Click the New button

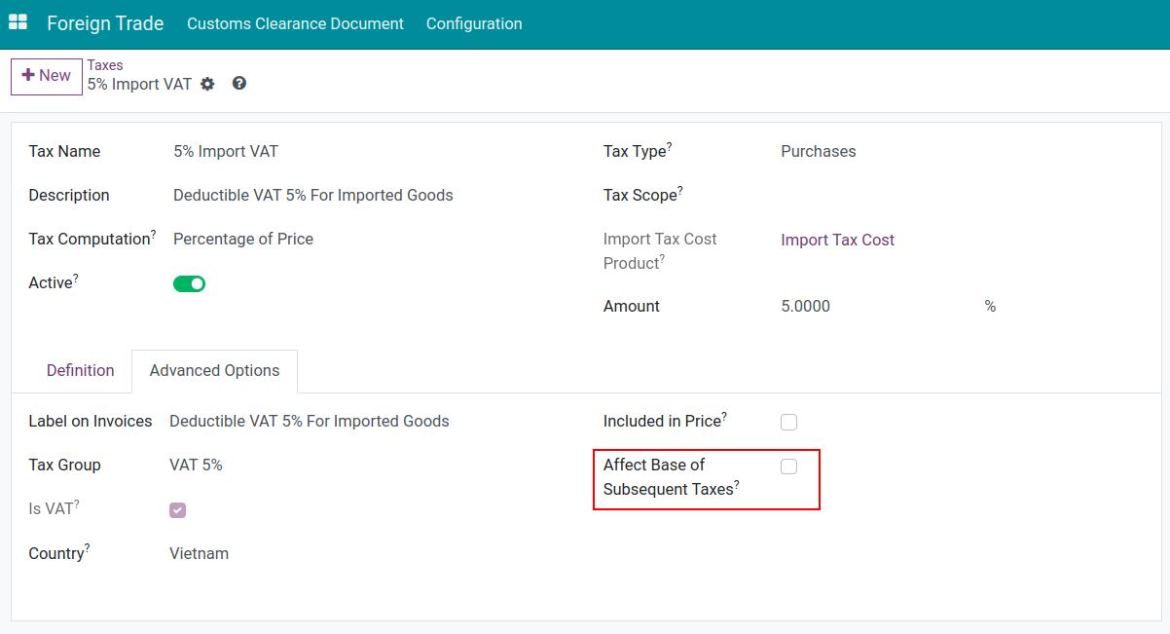point(47,76)
